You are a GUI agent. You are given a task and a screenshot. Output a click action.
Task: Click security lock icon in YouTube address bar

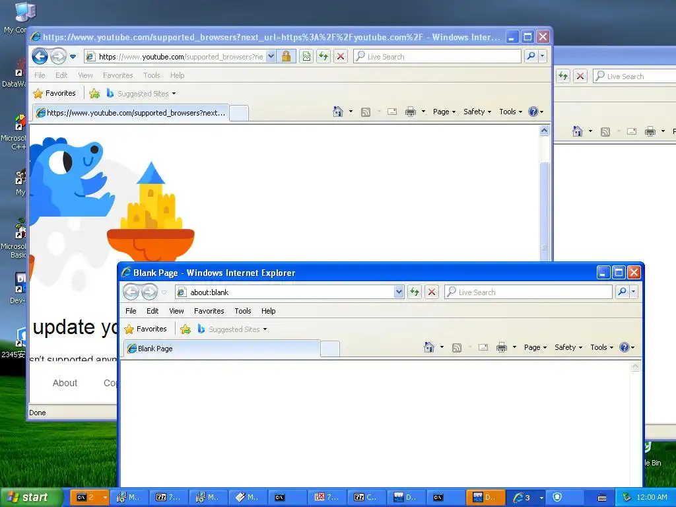click(x=286, y=57)
